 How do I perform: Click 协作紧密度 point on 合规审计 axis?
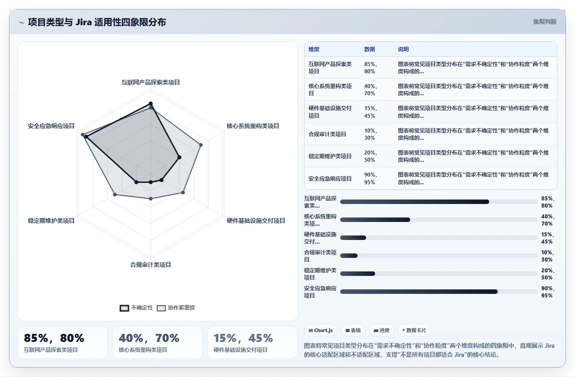(150, 199)
